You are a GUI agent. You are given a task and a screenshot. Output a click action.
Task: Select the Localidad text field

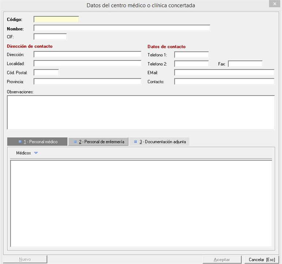(87, 63)
